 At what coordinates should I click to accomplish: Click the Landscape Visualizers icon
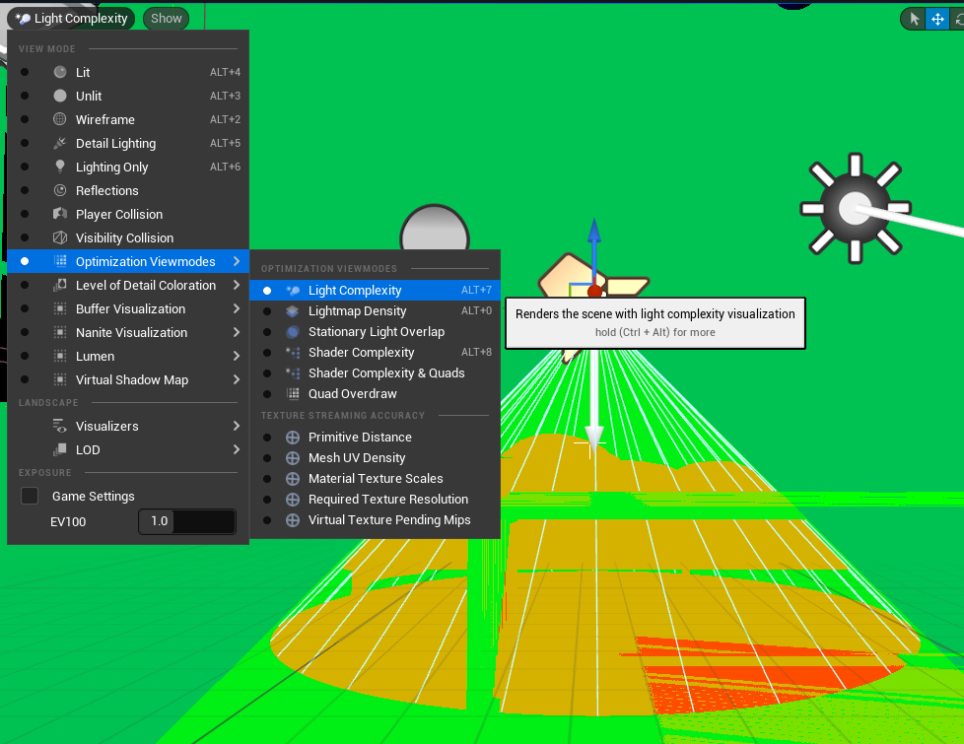click(x=60, y=426)
